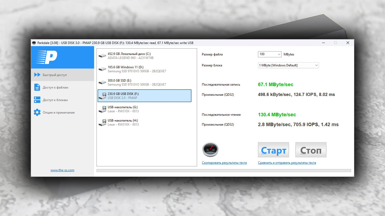This screenshot has height=216, width=385.
Task: Click the Последовательная запись label
Action: pyautogui.click(x=221, y=85)
